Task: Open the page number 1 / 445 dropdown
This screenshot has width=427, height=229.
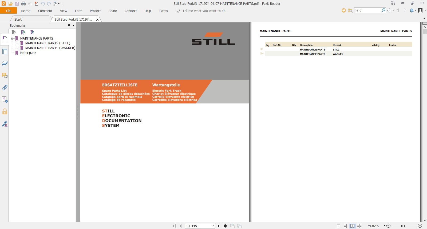Action: 213,226
